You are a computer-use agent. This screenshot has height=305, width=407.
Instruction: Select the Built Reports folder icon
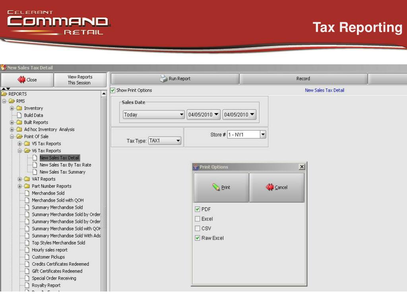pos(19,122)
